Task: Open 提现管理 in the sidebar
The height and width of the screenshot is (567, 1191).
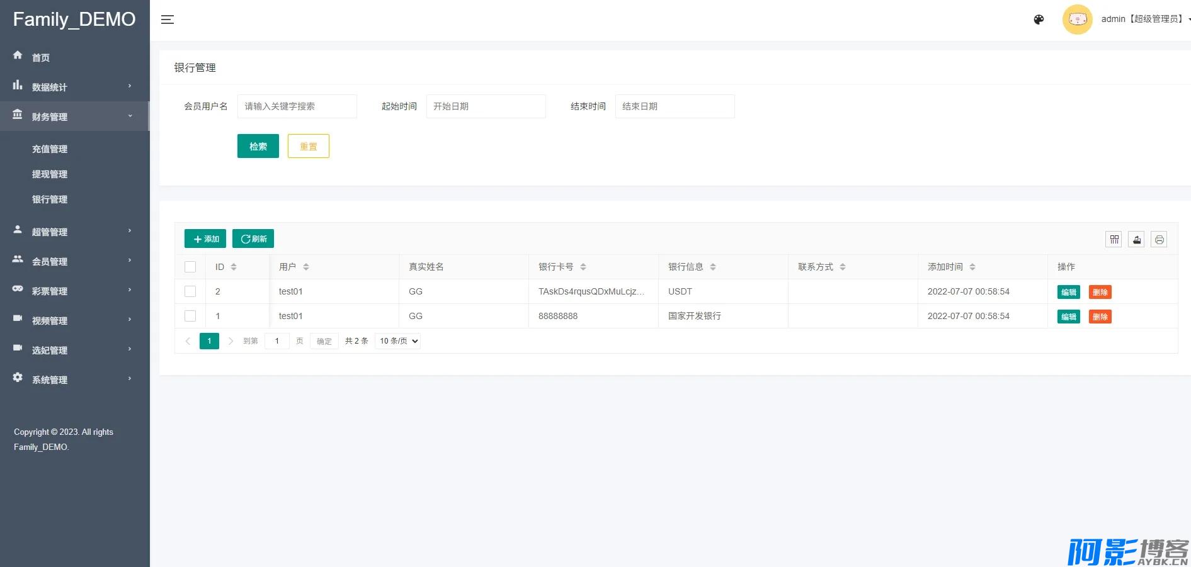Action: coord(50,174)
